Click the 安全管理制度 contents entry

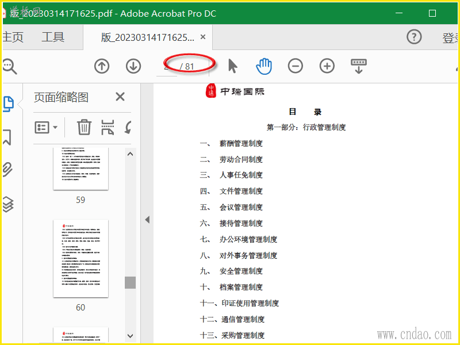tap(241, 271)
